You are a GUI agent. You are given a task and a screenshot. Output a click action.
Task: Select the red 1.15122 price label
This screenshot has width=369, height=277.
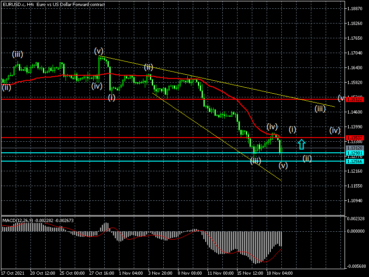354,99
